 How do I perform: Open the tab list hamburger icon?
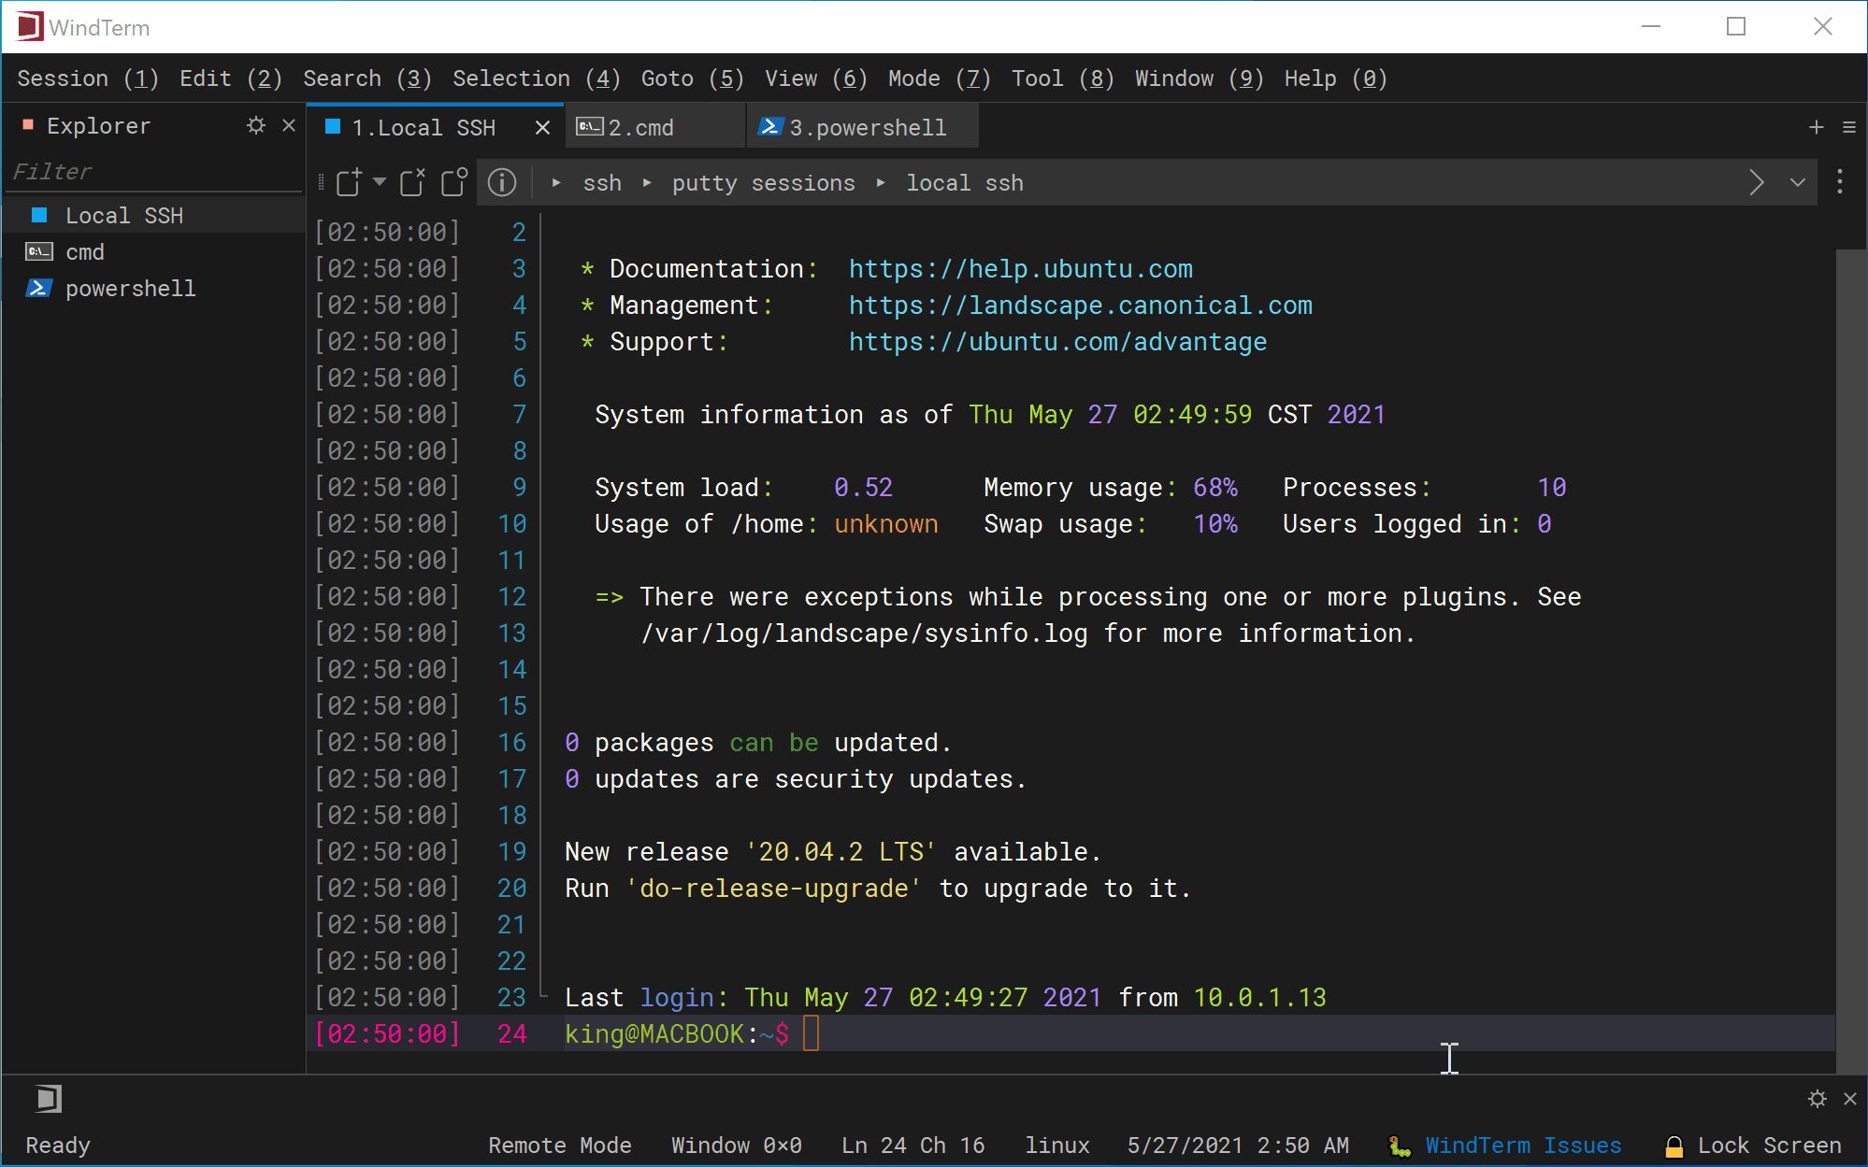click(x=1849, y=127)
